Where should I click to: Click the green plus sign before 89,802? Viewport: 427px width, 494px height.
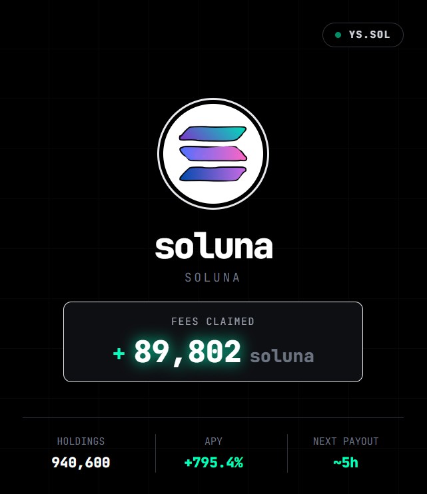point(119,354)
